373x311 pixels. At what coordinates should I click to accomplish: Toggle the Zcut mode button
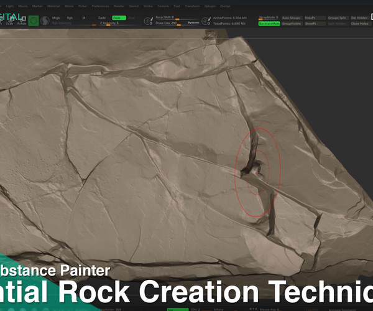132,18
